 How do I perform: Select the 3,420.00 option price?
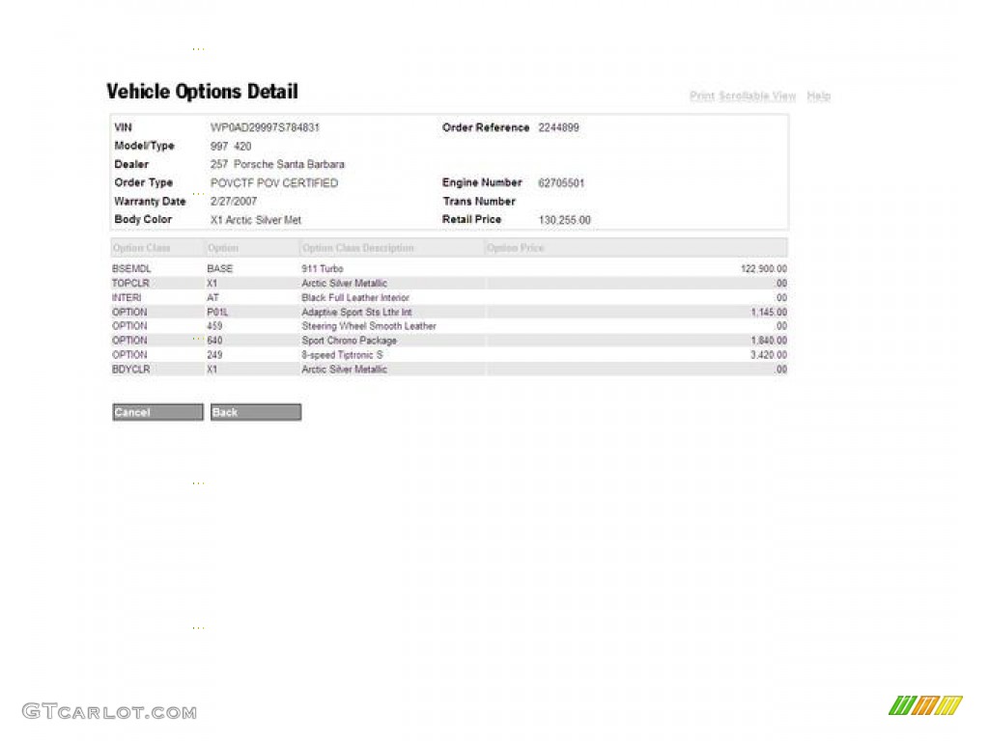click(x=769, y=355)
